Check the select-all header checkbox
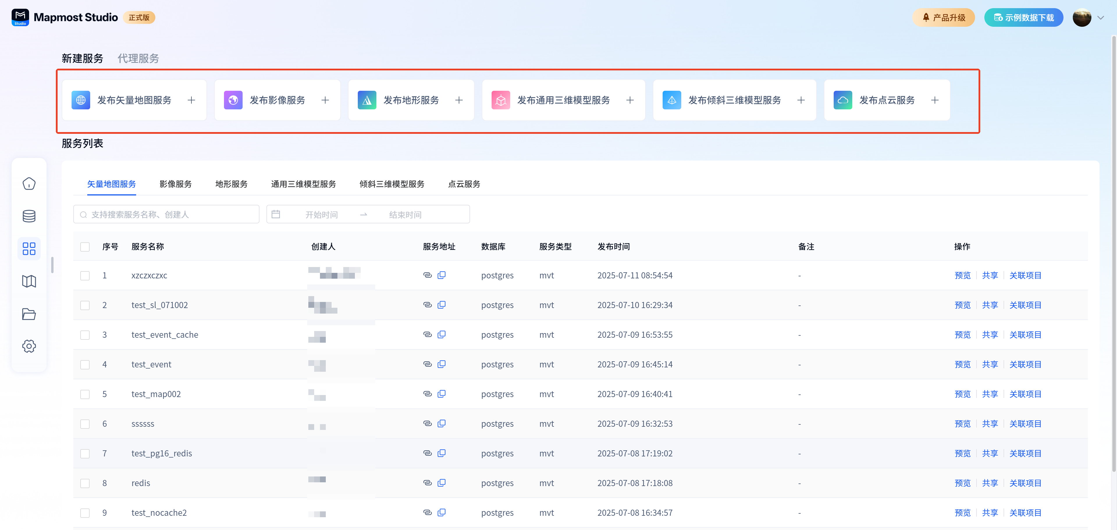 point(85,247)
